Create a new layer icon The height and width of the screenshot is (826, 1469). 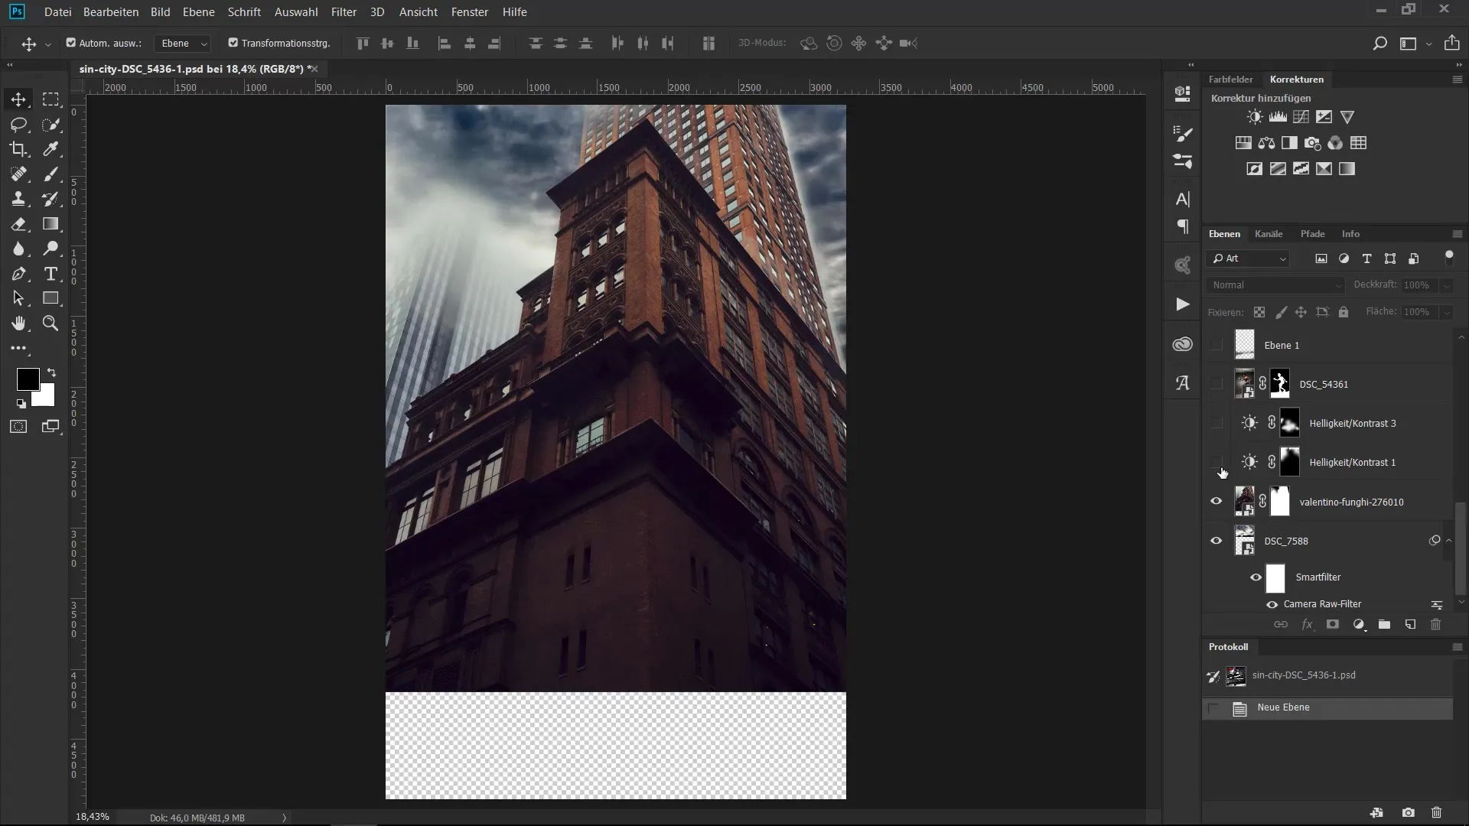[x=1410, y=625]
